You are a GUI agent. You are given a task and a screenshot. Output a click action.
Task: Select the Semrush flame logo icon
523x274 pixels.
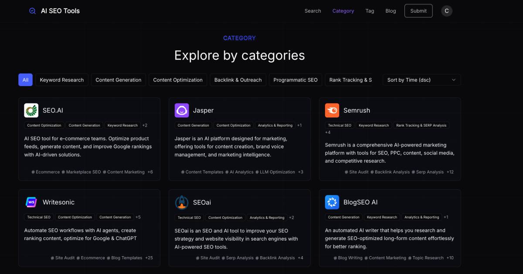[332, 110]
